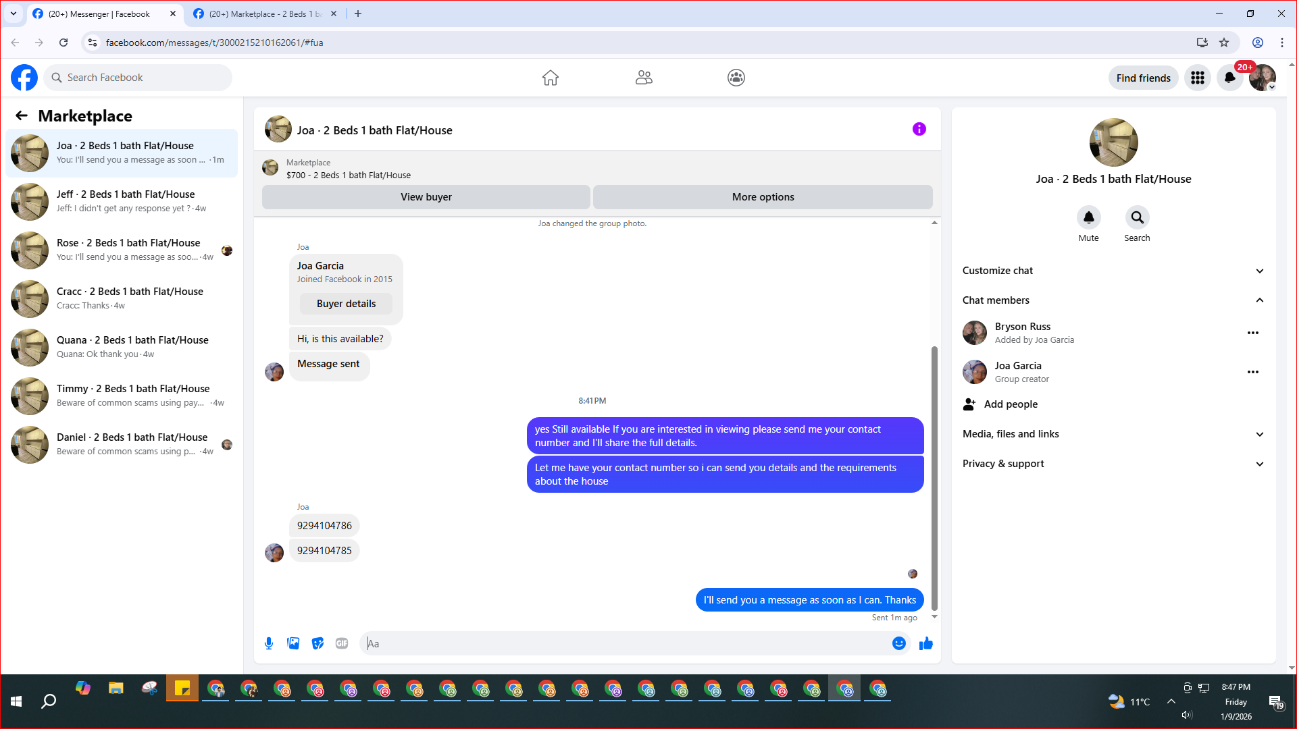Open options menu for Bryson Russ
The width and height of the screenshot is (1297, 729).
point(1252,333)
